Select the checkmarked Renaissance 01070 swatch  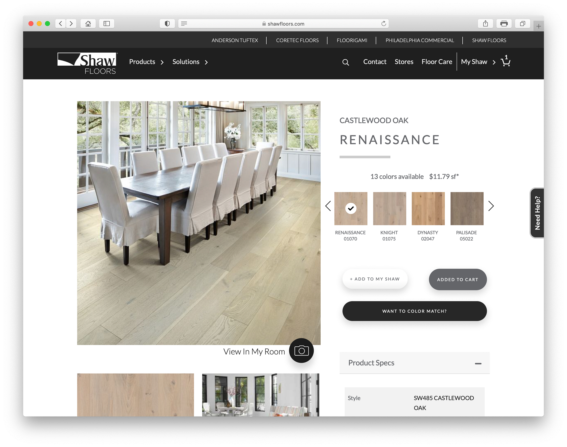pos(350,208)
